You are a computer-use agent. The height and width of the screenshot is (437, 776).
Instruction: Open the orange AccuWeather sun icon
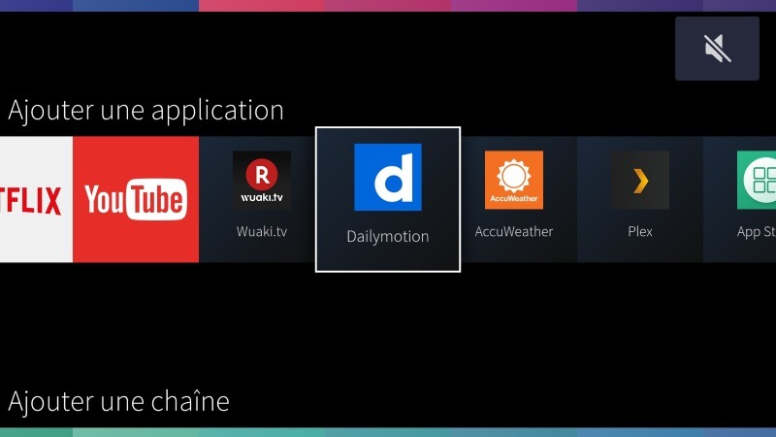[513, 180]
